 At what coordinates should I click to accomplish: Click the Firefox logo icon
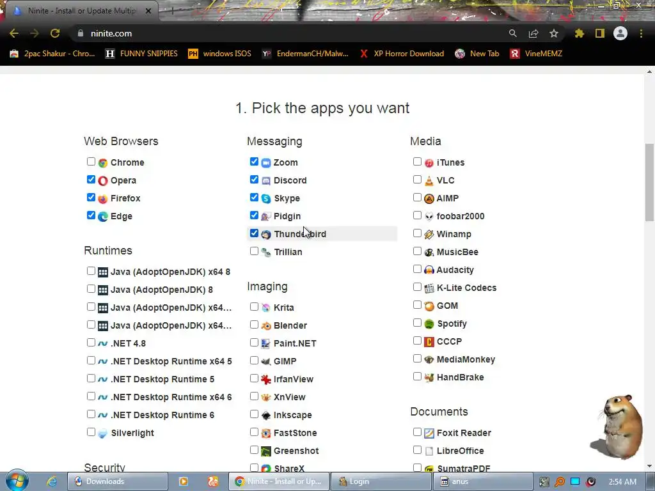[103, 199]
